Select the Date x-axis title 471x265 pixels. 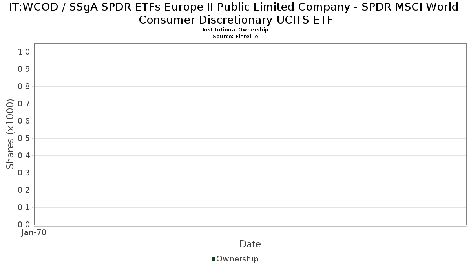pyautogui.click(x=250, y=244)
